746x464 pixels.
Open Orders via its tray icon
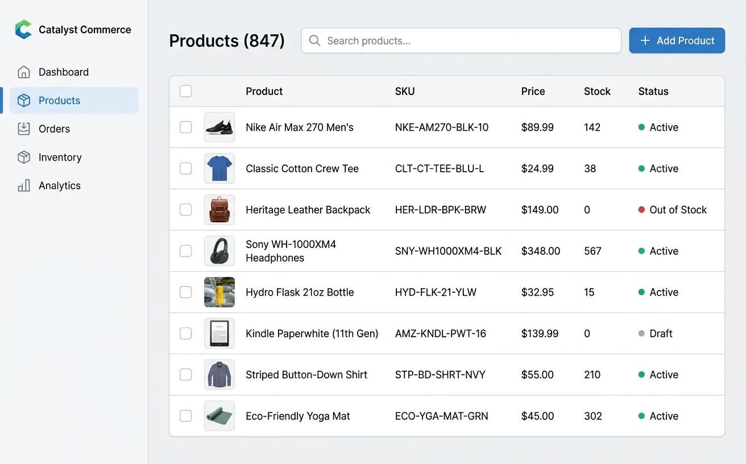[x=23, y=129]
